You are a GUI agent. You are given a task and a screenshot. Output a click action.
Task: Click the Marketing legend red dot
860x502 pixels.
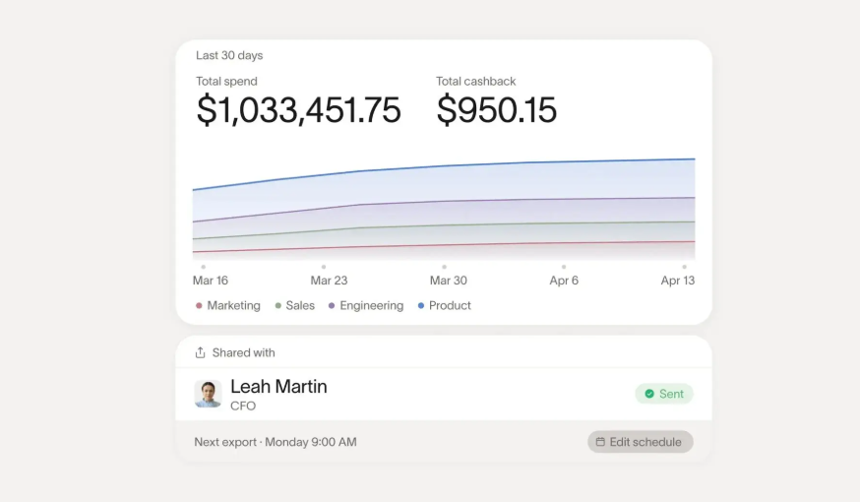click(x=199, y=305)
